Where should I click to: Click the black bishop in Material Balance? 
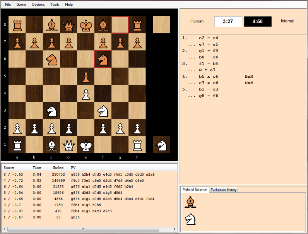coord(190,202)
